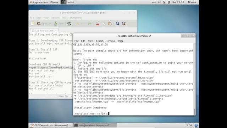Viewport: 227px width, 128px height.
Task: Click the 1 / 4 workspace switcher
Action: click(189, 125)
